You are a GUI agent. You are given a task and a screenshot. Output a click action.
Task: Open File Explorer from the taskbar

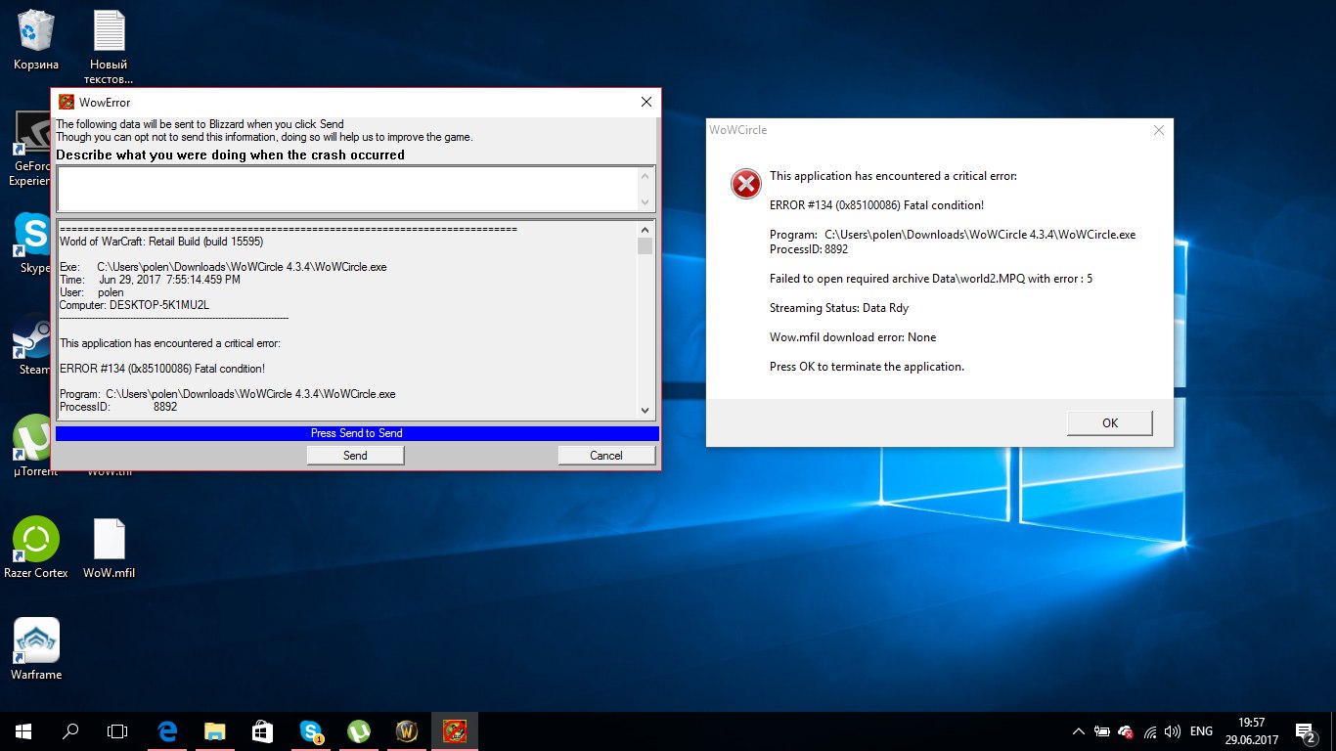coord(215,730)
